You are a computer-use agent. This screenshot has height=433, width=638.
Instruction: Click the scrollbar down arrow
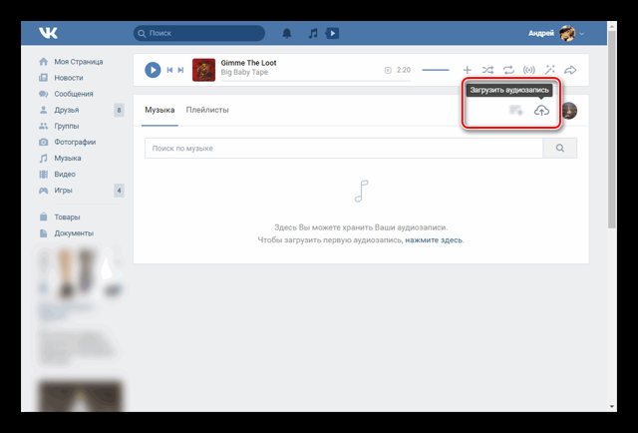point(612,406)
